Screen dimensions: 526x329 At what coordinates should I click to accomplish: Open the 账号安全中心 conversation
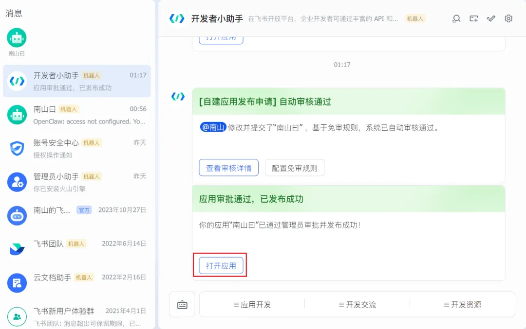pyautogui.click(x=77, y=149)
